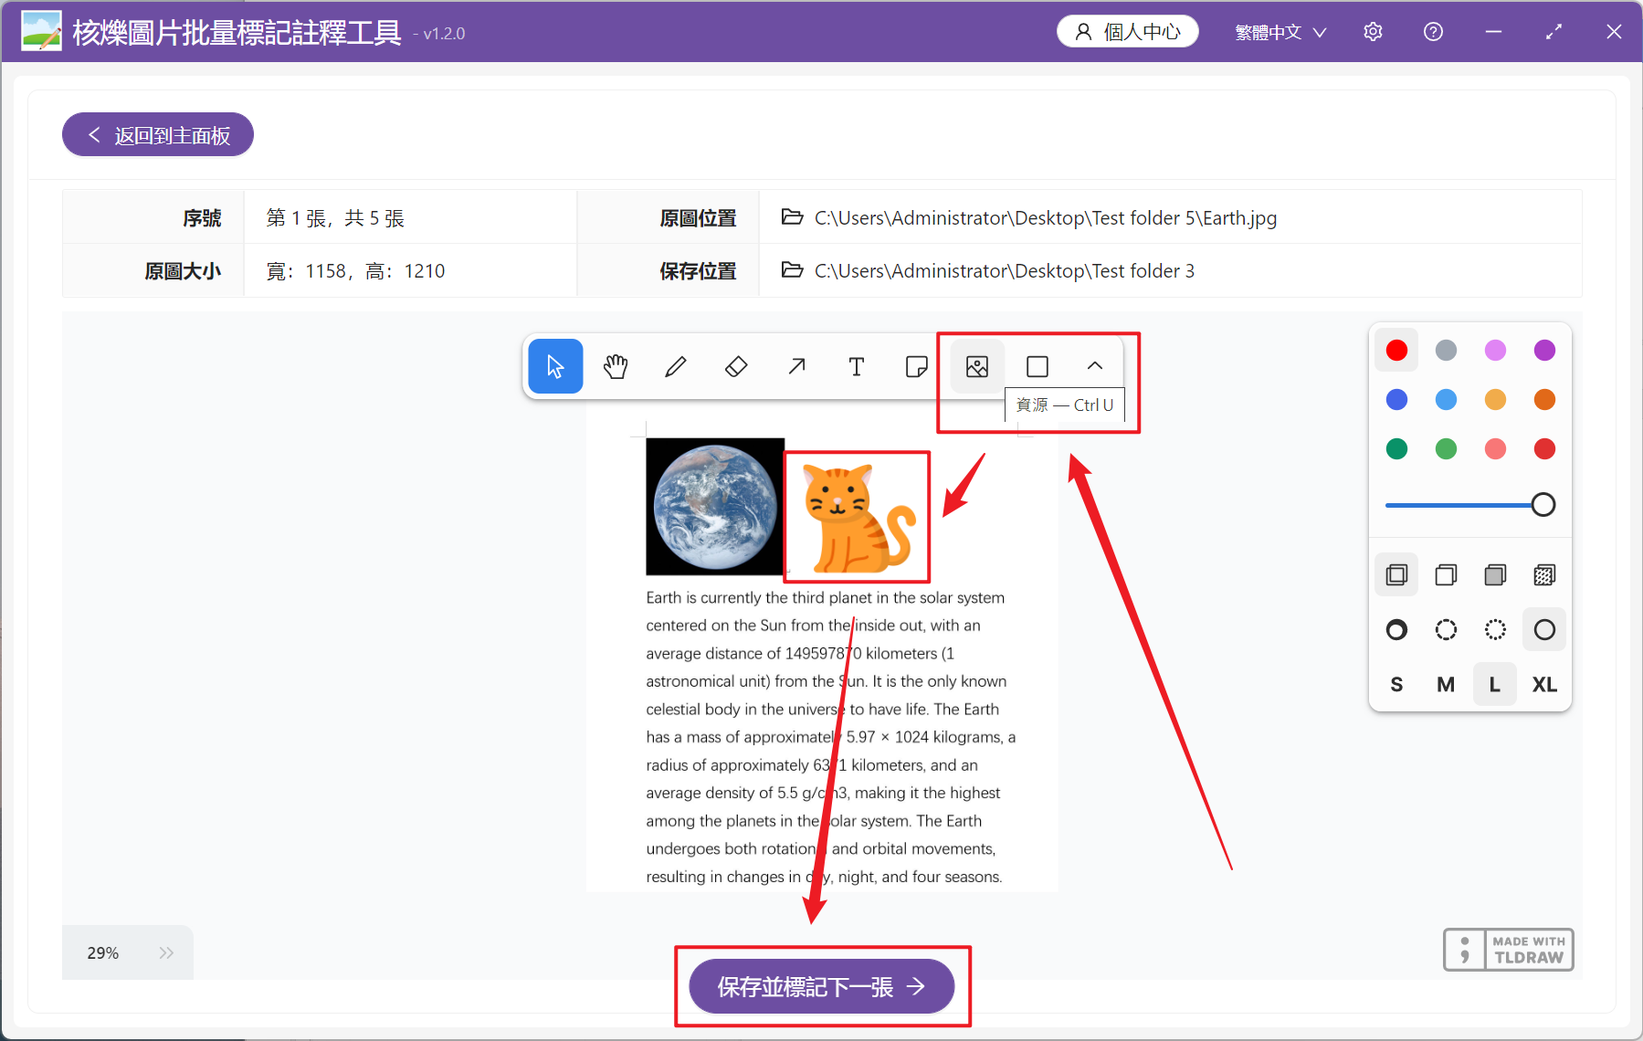Screen dimensions: 1643x1041
Task: Expand zoom menu double chevron
Action: tap(166, 952)
